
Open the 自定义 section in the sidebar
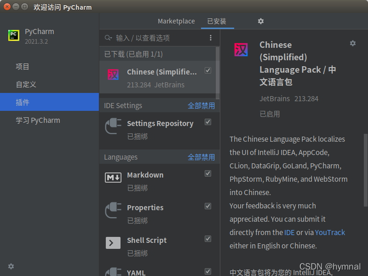click(50, 85)
